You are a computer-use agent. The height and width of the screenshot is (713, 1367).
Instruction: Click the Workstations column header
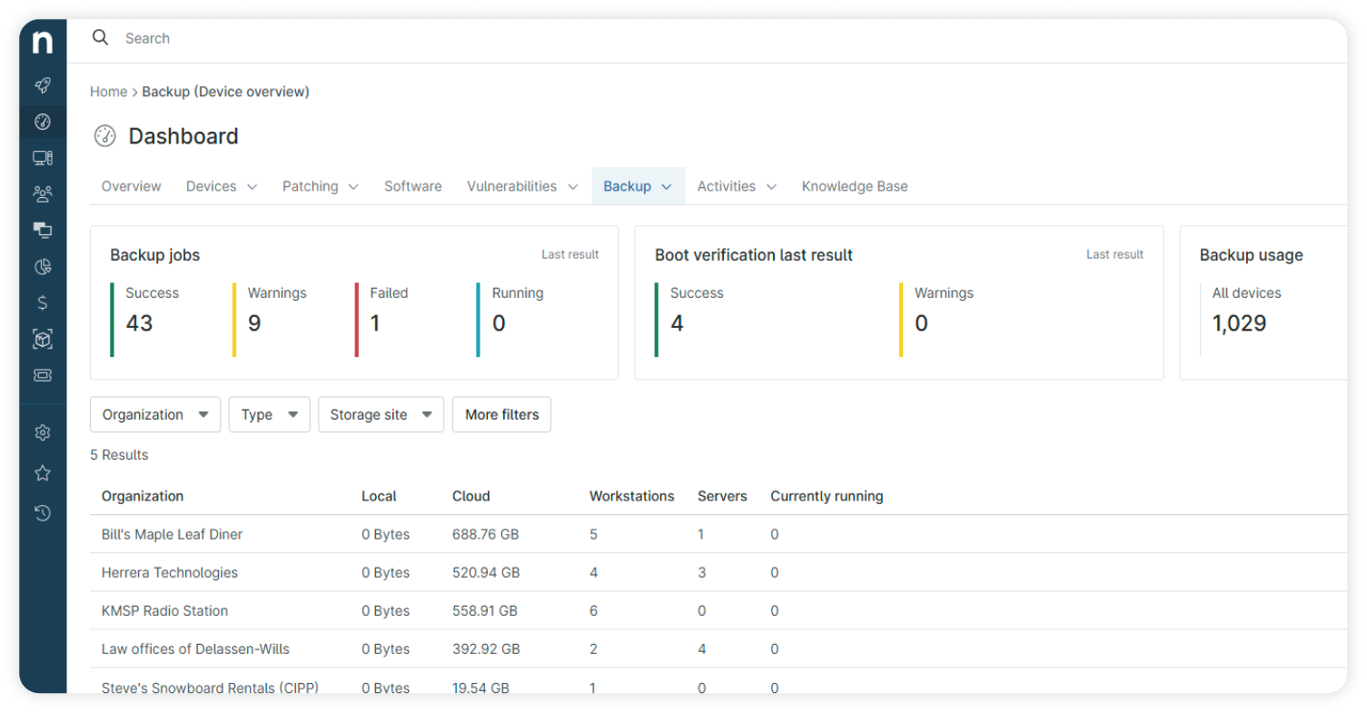coord(632,496)
